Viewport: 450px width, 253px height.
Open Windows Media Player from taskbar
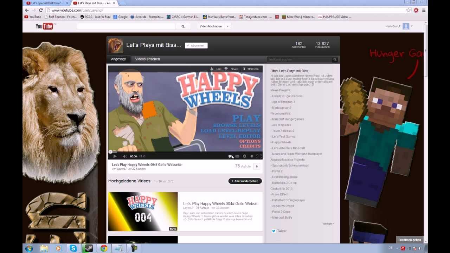click(x=59, y=248)
